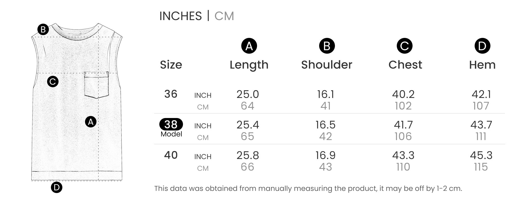
Task: Click the Hem column header
Action: pyautogui.click(x=482, y=65)
